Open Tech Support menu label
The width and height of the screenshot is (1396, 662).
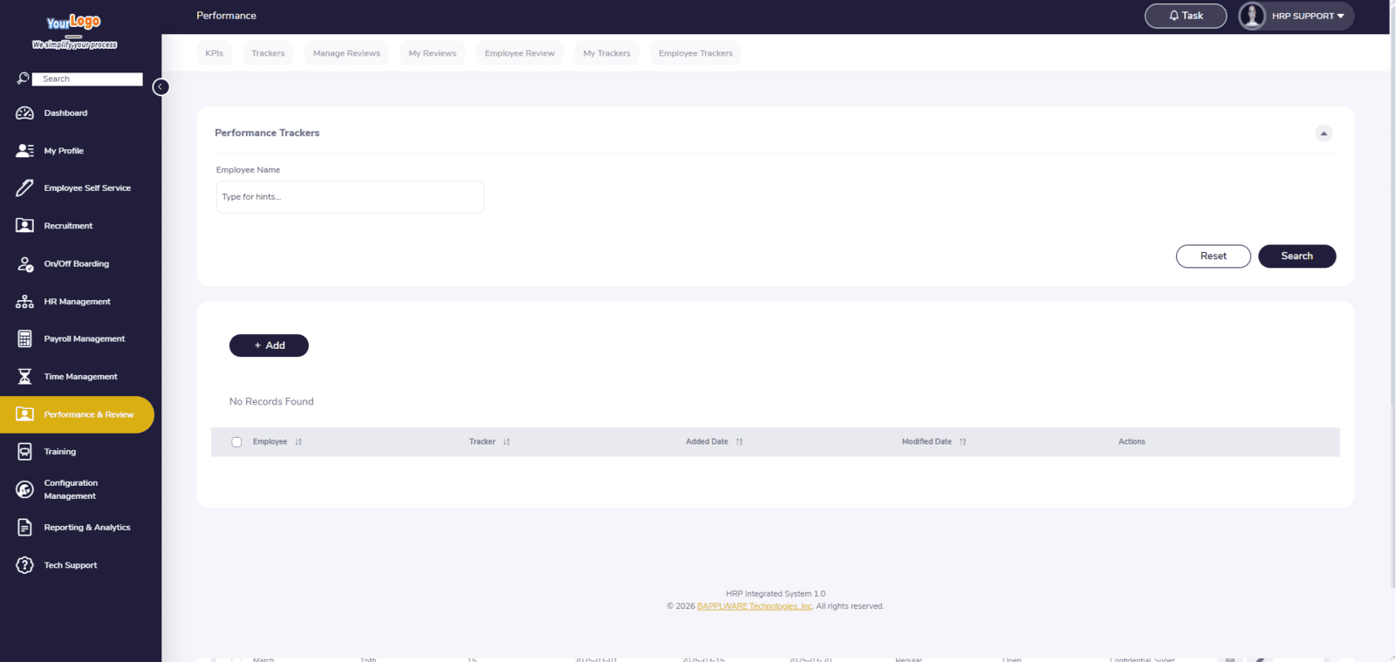[x=71, y=565]
